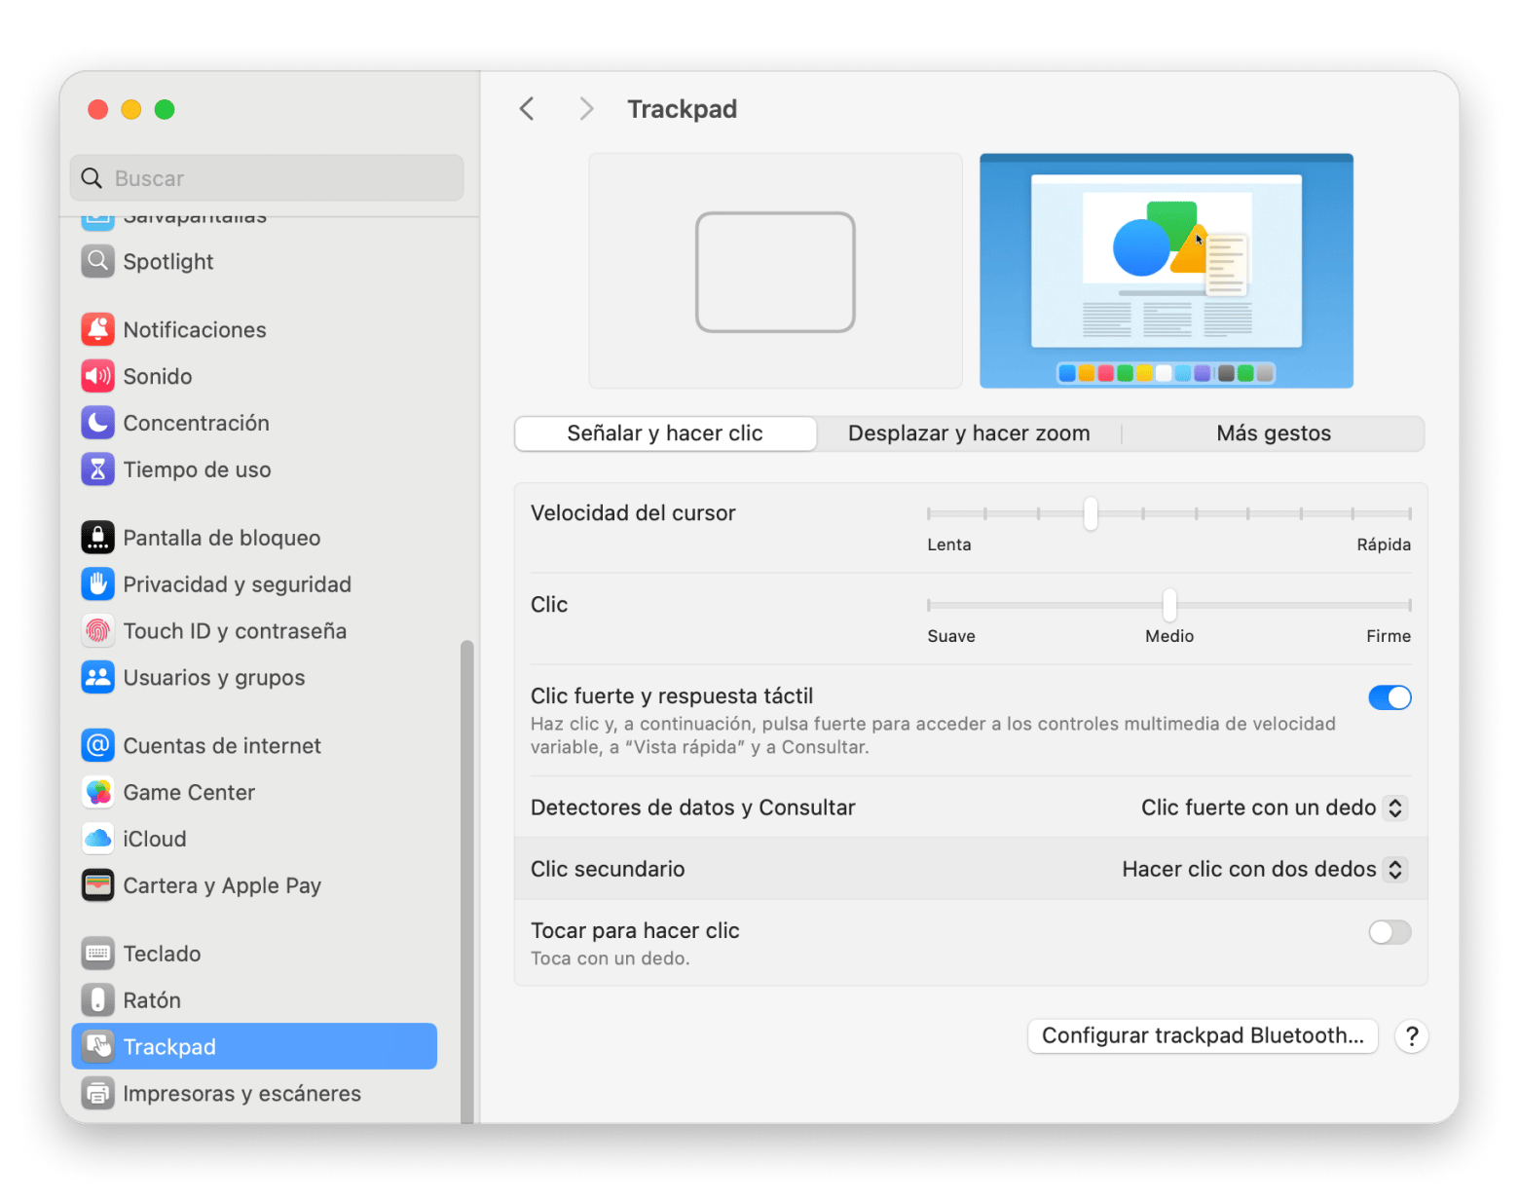Click the Velocidad del cursor slider handle

pyautogui.click(x=1091, y=514)
